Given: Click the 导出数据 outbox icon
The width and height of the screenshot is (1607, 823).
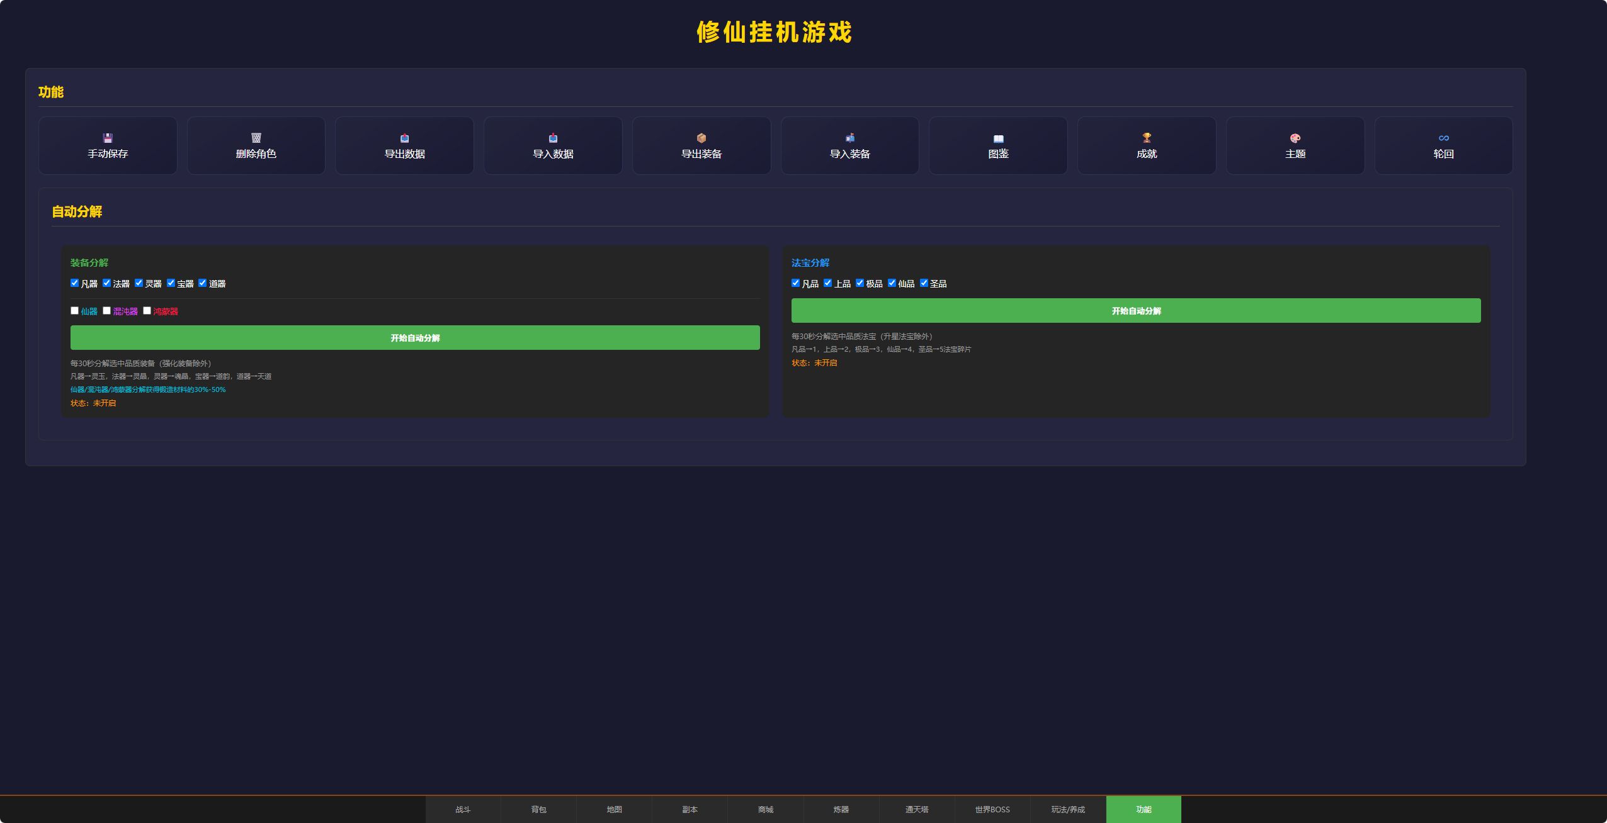Looking at the screenshot, I should 405,138.
